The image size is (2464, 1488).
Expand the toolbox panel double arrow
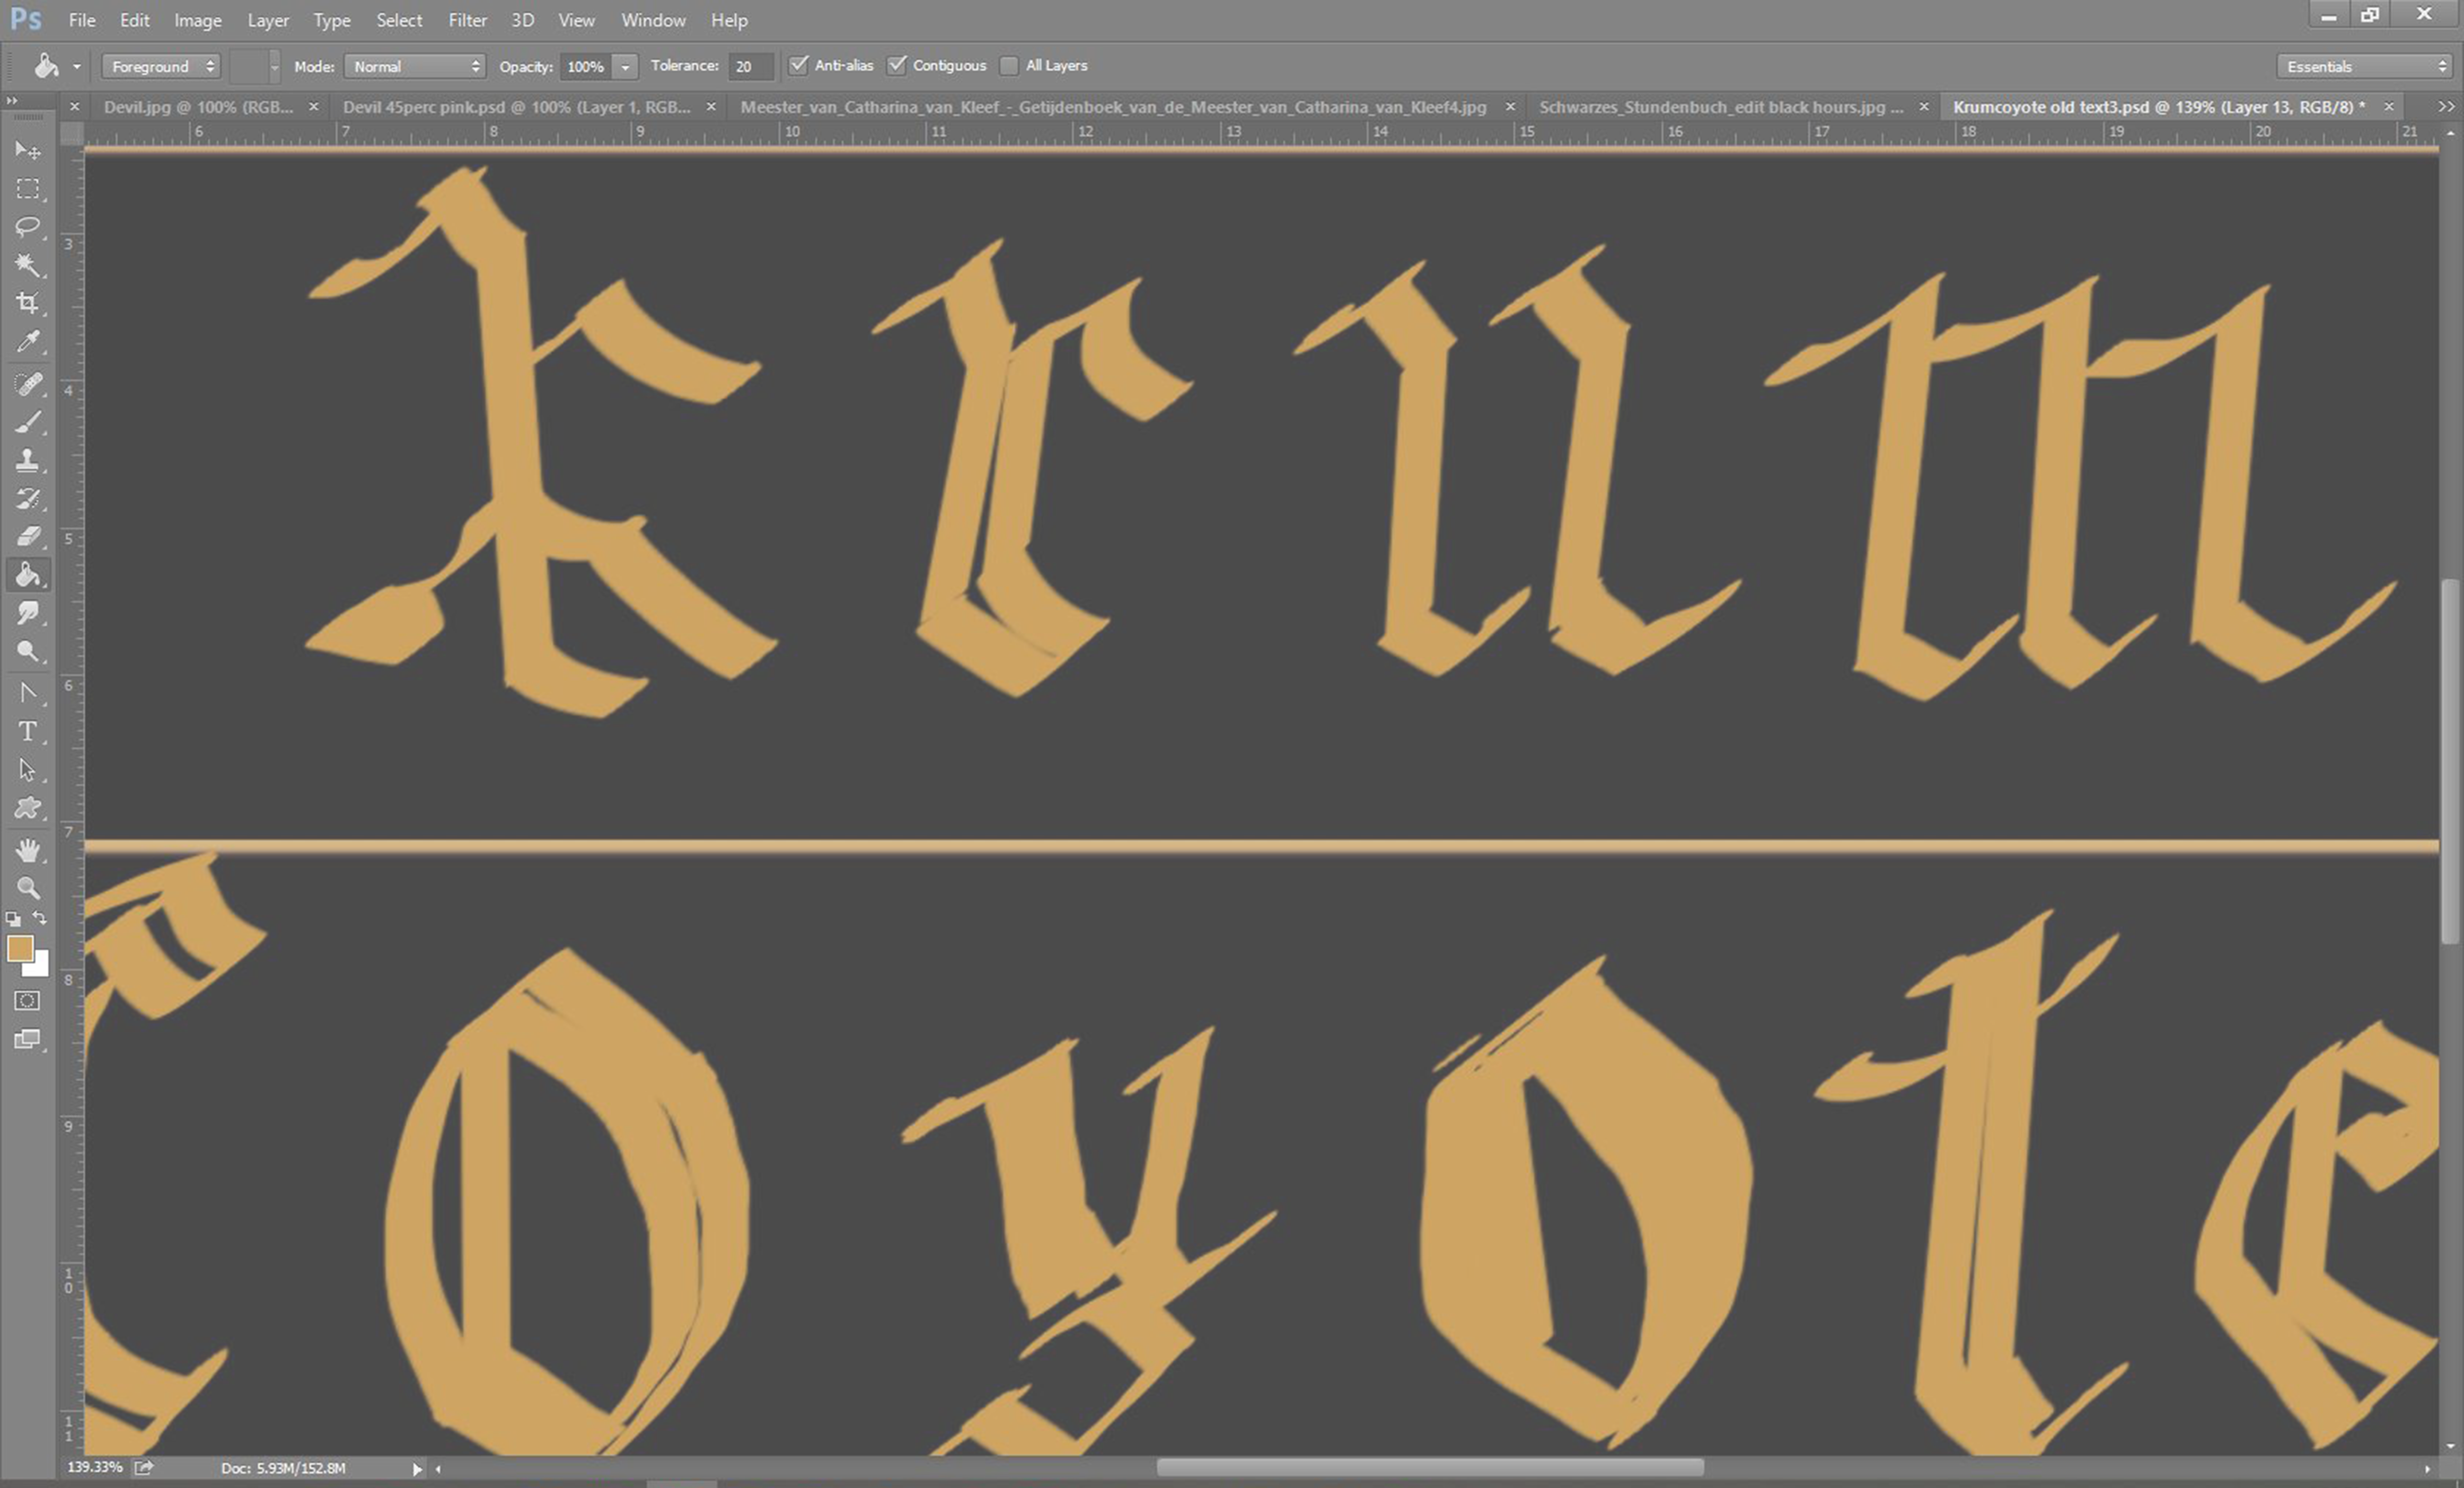click(11, 101)
